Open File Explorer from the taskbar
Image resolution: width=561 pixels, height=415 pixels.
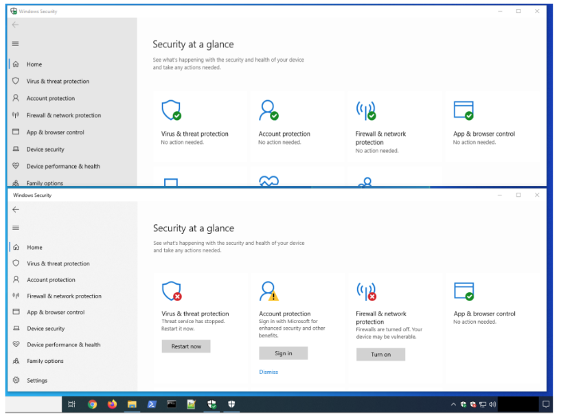coord(132,404)
